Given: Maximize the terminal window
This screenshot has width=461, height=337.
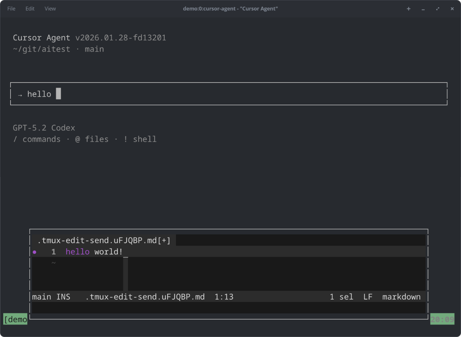Looking at the screenshot, I should pyautogui.click(x=437, y=9).
